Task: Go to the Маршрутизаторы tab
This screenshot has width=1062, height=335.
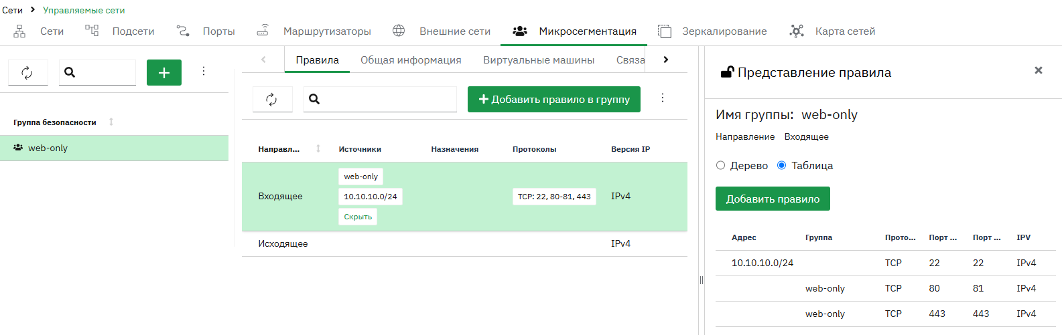Action: (x=314, y=31)
